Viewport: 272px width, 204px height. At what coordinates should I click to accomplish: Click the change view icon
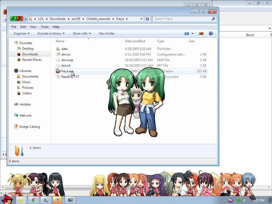tap(187, 33)
